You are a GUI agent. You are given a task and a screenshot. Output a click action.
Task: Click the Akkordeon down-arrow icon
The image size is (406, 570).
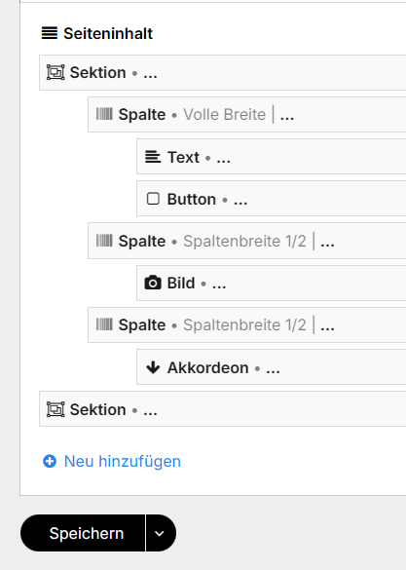pyautogui.click(x=153, y=367)
